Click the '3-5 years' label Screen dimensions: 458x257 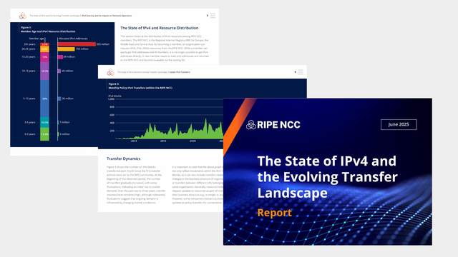tap(30, 122)
